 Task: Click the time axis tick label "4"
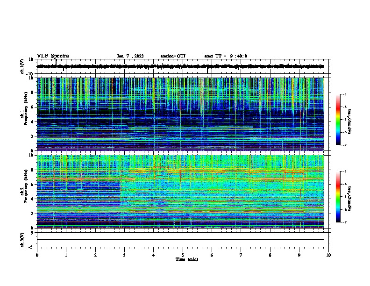[x=154, y=255]
